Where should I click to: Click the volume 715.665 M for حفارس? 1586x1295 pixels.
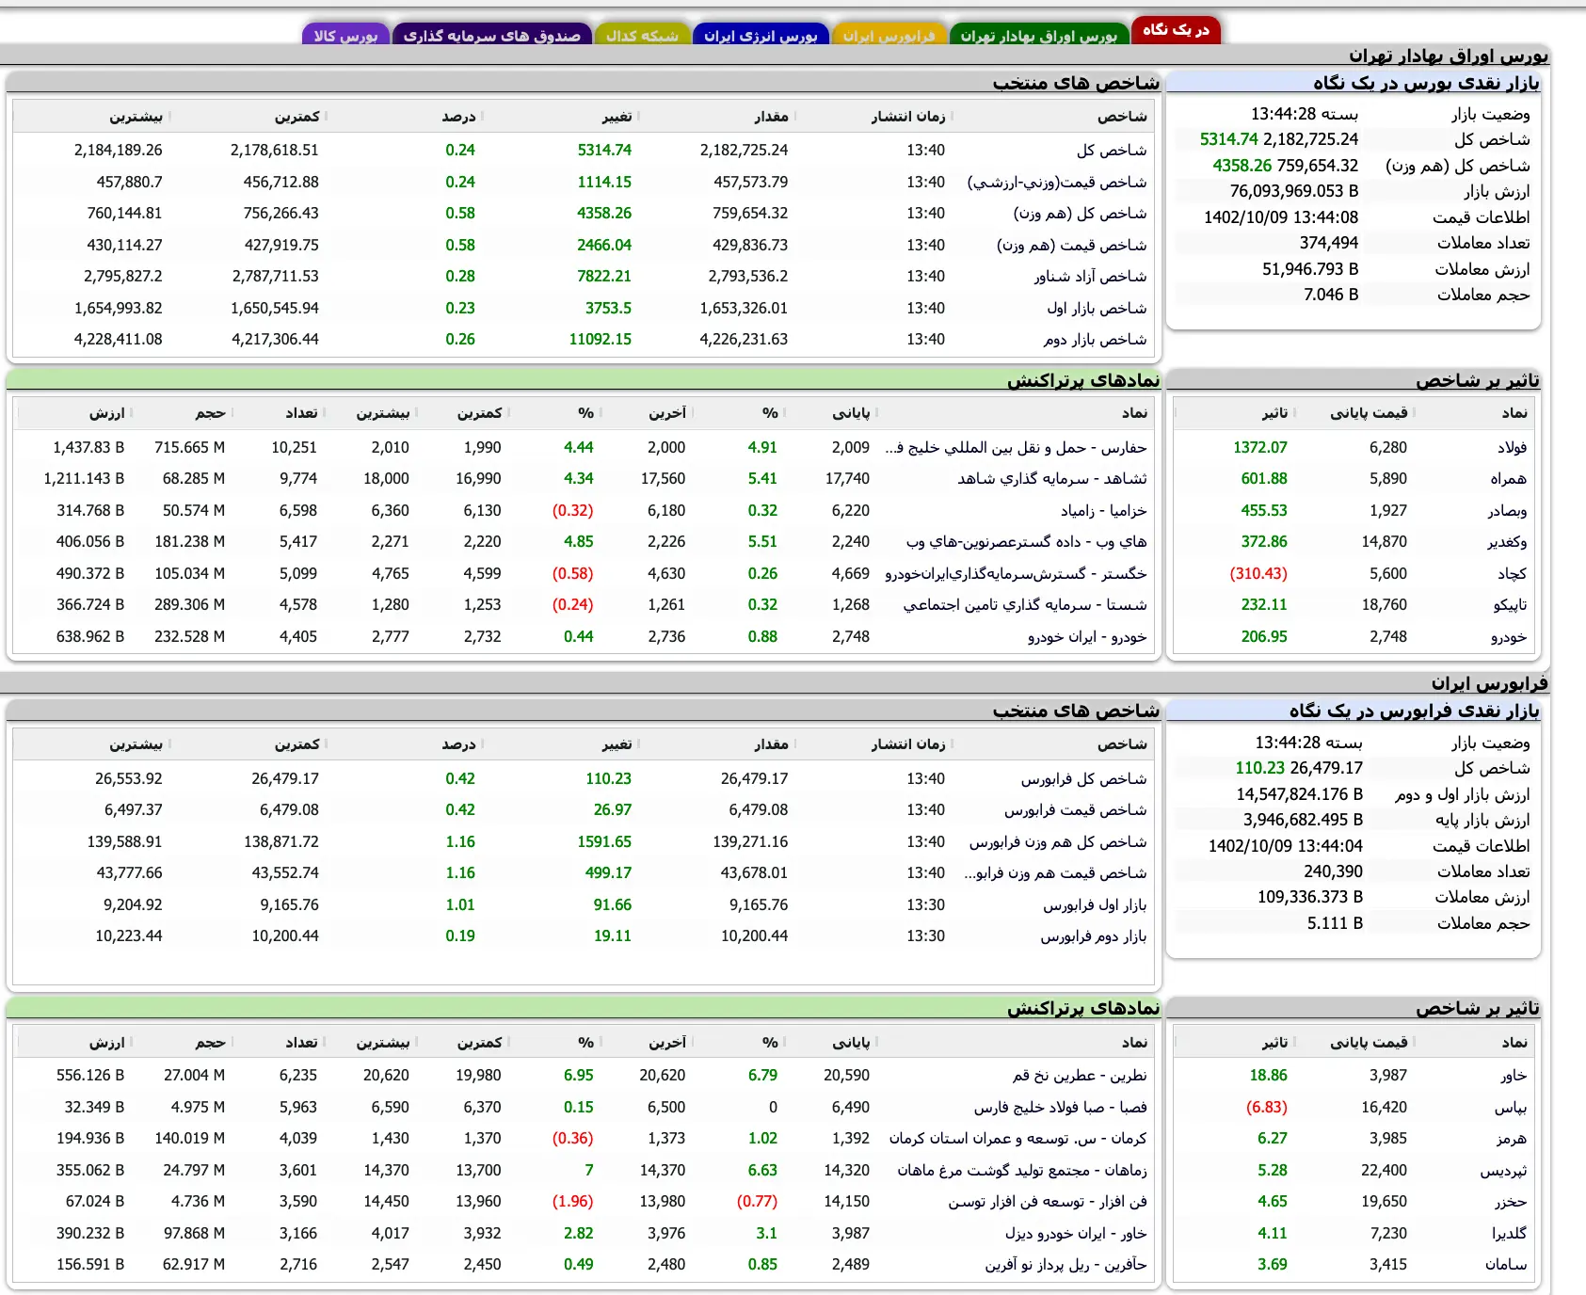point(189,448)
